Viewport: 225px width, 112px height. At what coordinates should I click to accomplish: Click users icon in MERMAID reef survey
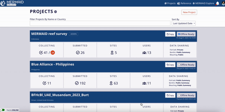[x=144, y=53]
